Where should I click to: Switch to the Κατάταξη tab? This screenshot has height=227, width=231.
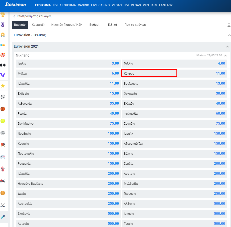coord(39,25)
